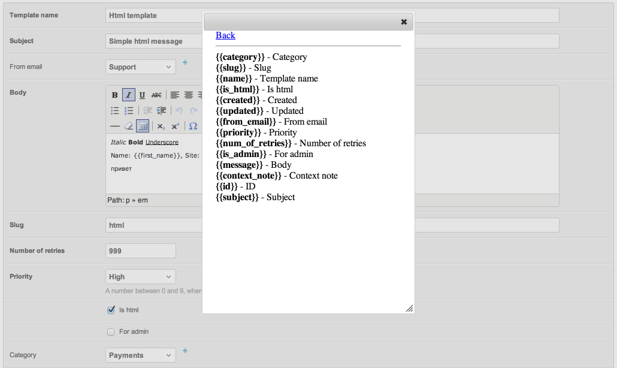Apply strikethrough with the ABC icon
Viewport: 617px width, 368px height.
pos(156,95)
